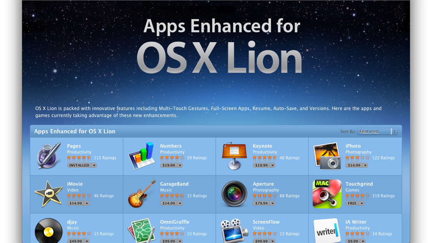Open the Keynote podium icon
This screenshot has width=432, height=243.
(234, 156)
